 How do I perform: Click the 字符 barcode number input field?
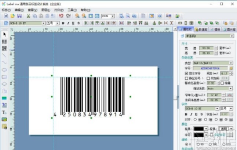coord(210,68)
